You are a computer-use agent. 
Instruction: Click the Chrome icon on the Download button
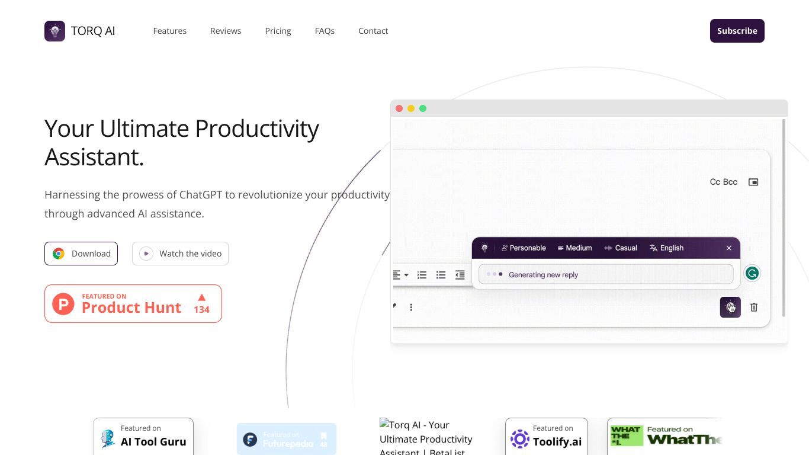(59, 254)
